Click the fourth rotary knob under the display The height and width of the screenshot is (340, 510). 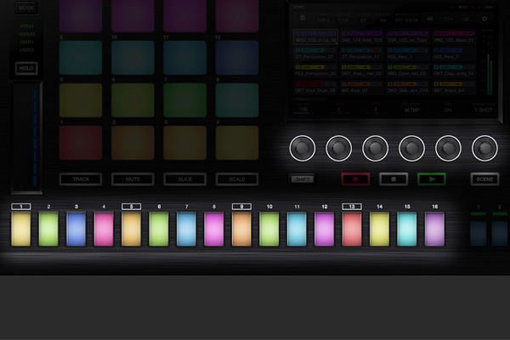click(411, 148)
